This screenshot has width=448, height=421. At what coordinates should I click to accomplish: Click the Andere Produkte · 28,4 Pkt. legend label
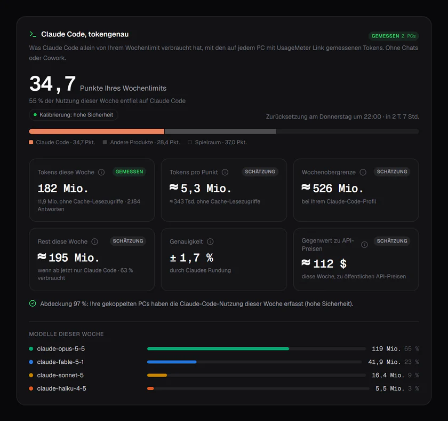145,142
